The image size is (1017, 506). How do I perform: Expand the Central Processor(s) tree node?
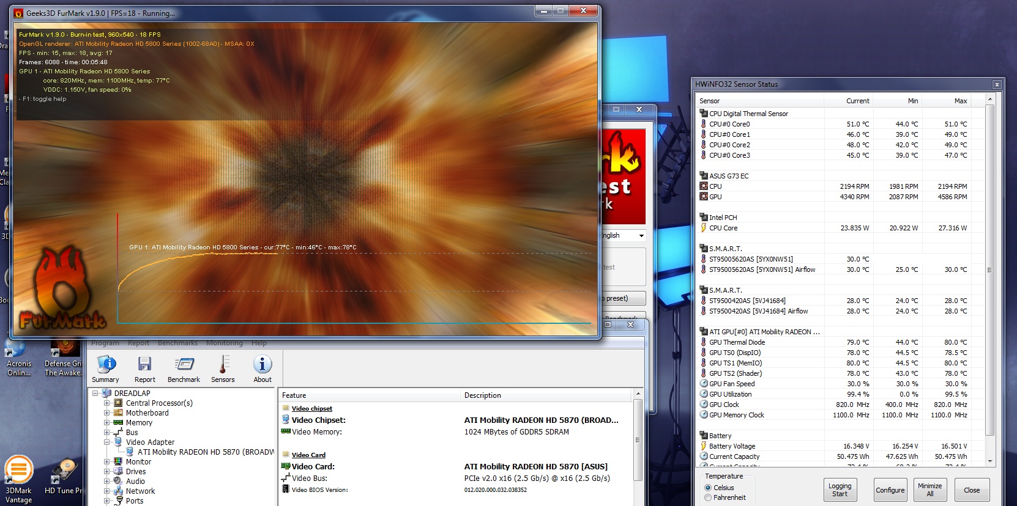point(106,403)
